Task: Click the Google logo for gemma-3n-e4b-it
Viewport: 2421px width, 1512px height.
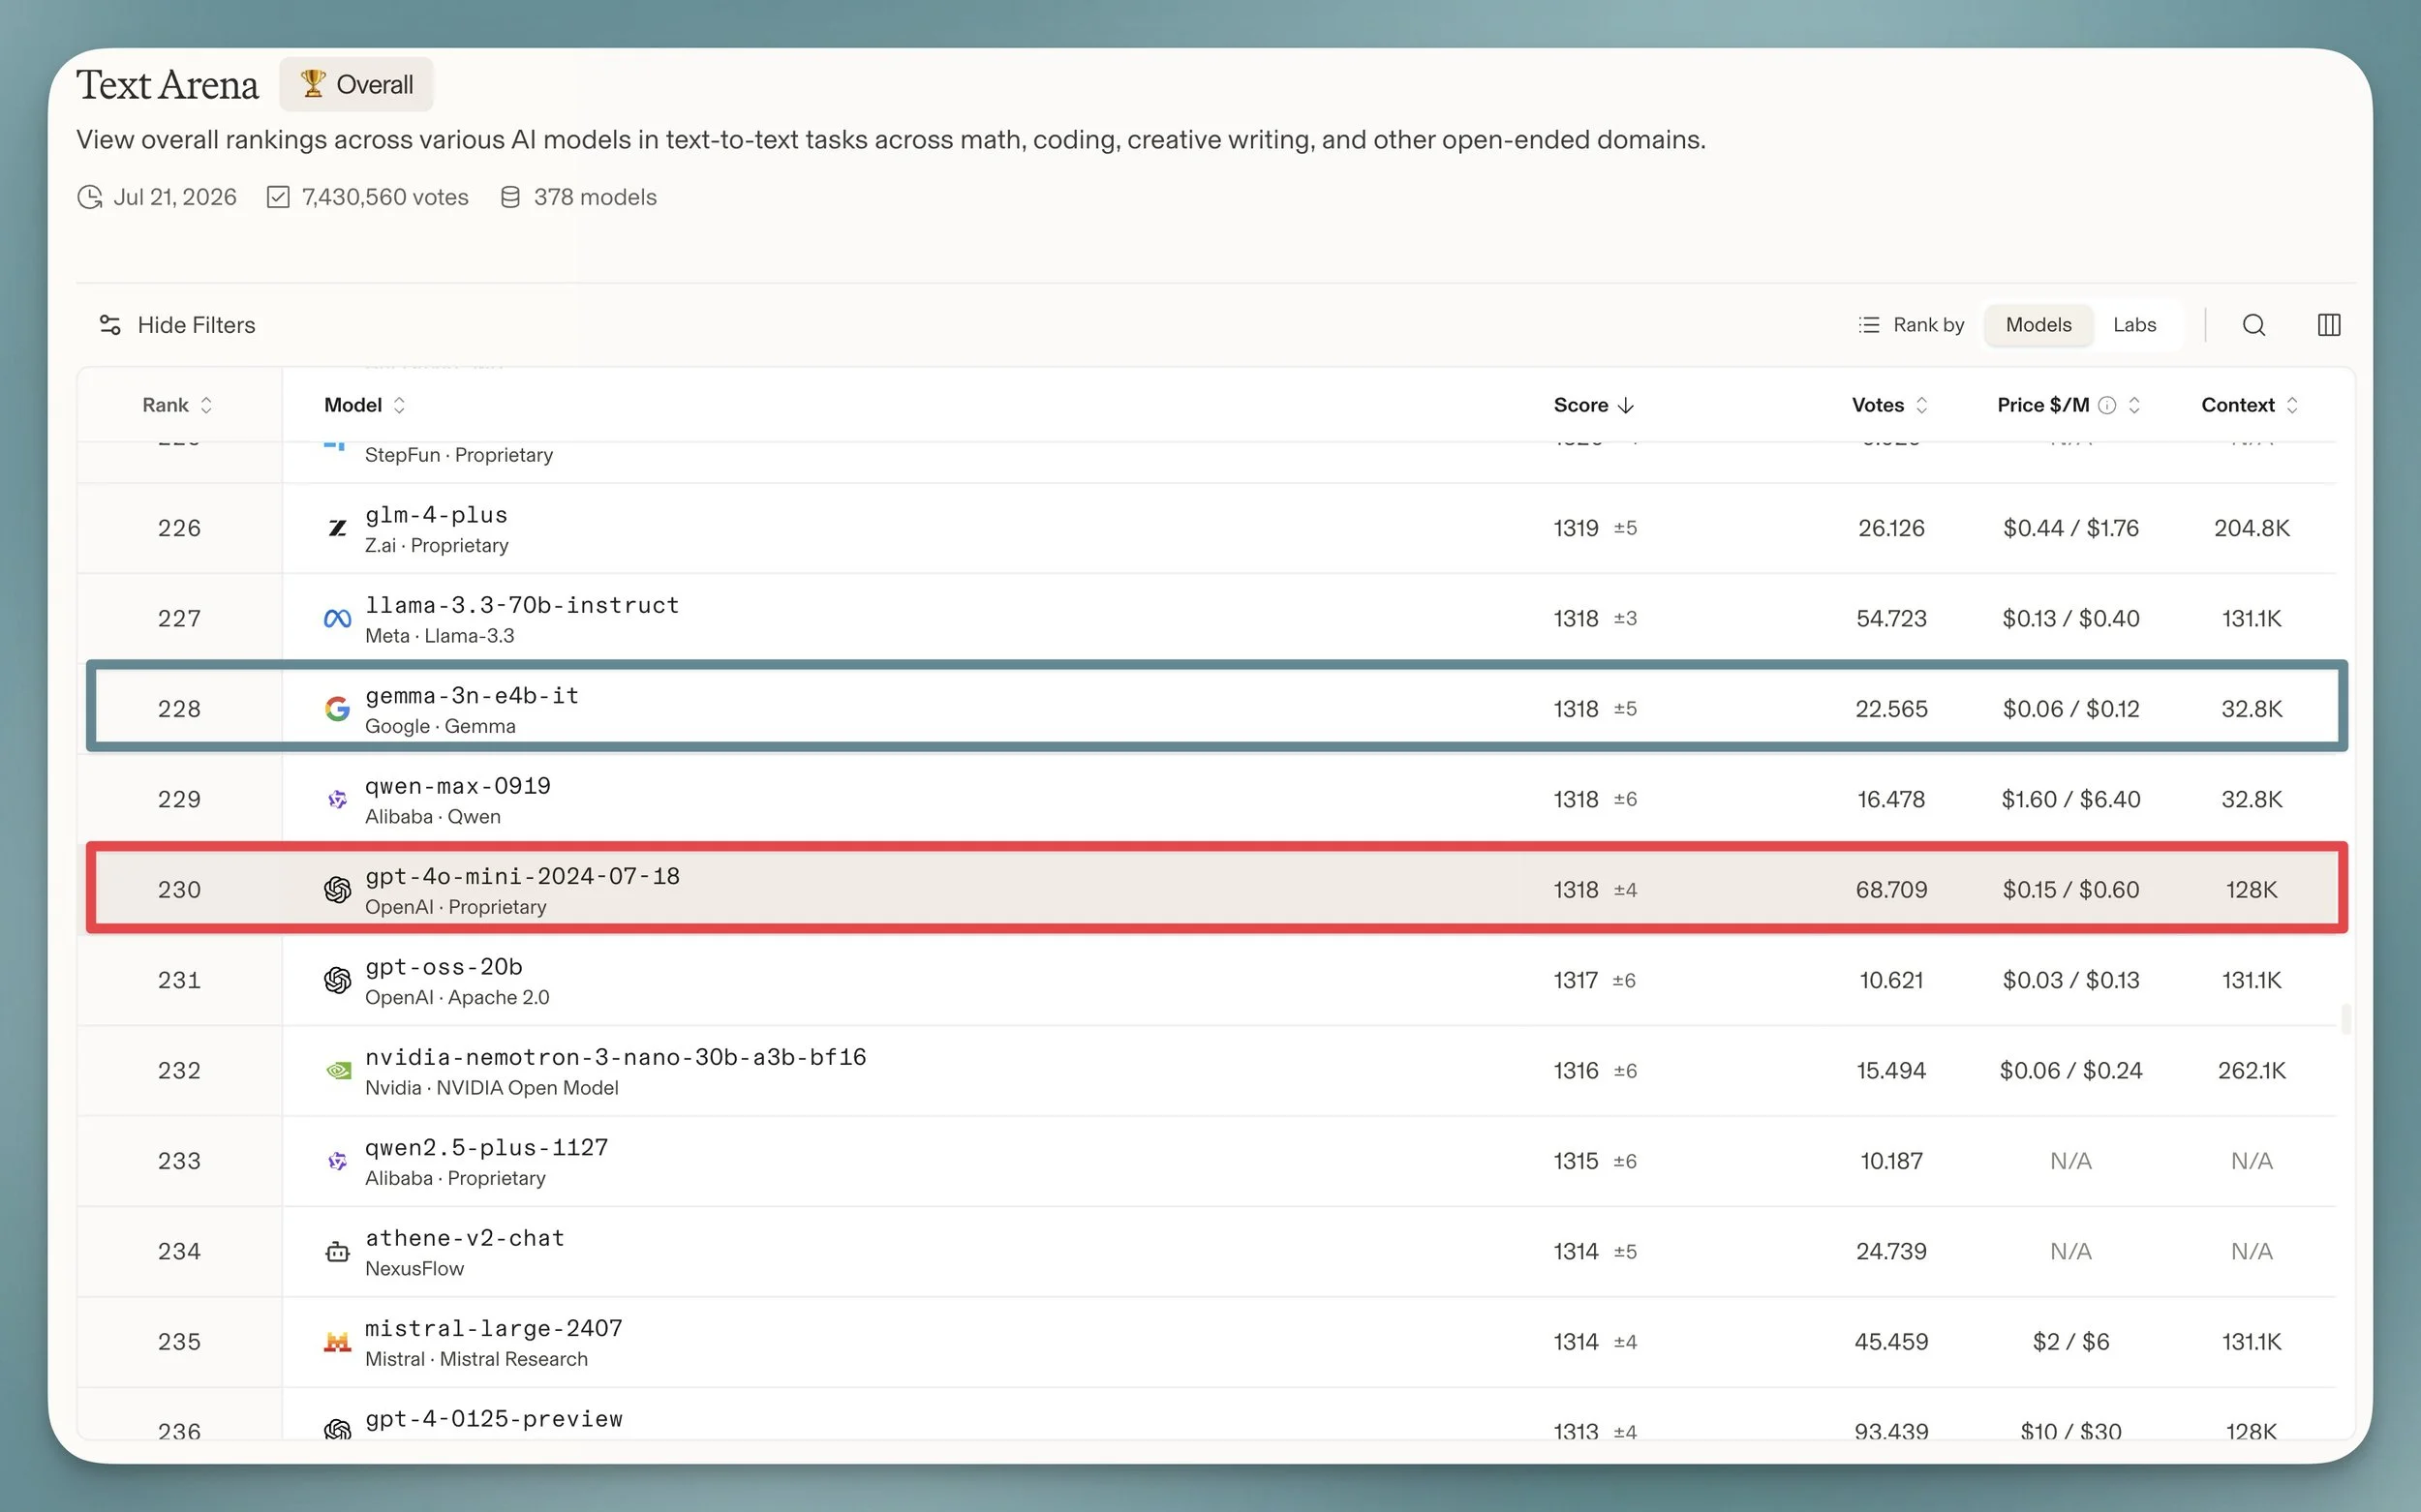Action: tap(338, 709)
